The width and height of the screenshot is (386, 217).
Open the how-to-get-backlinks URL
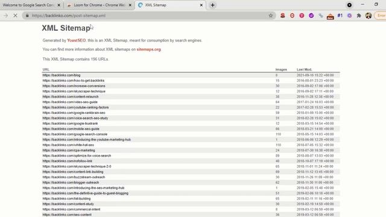[74, 80]
